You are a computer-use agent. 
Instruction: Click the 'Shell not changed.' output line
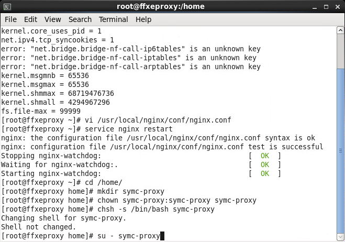(x=38, y=227)
